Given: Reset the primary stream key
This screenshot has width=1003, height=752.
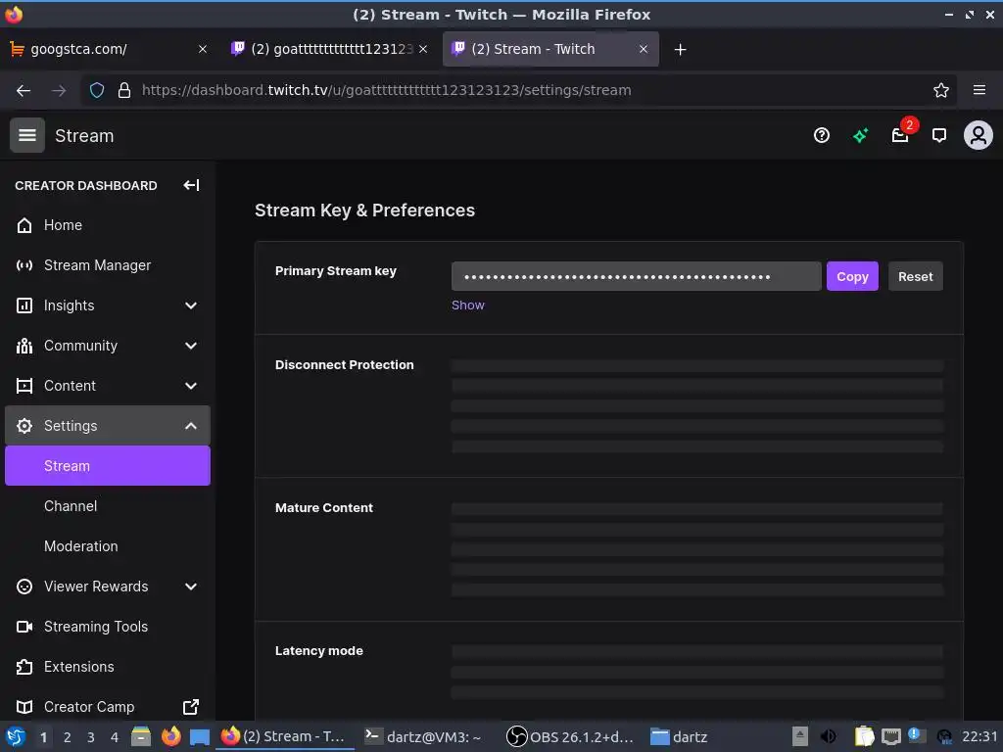Looking at the screenshot, I should coord(916,277).
